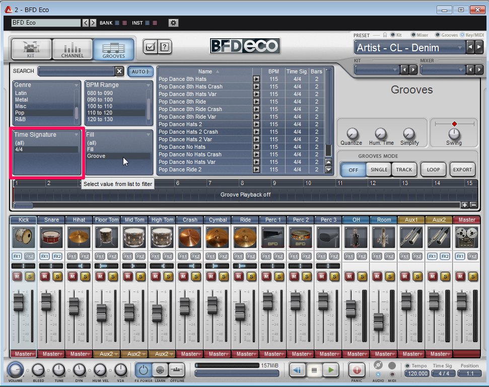Click the Kick channel volume fader
This screenshot has height=387, width=489.
click(18, 302)
